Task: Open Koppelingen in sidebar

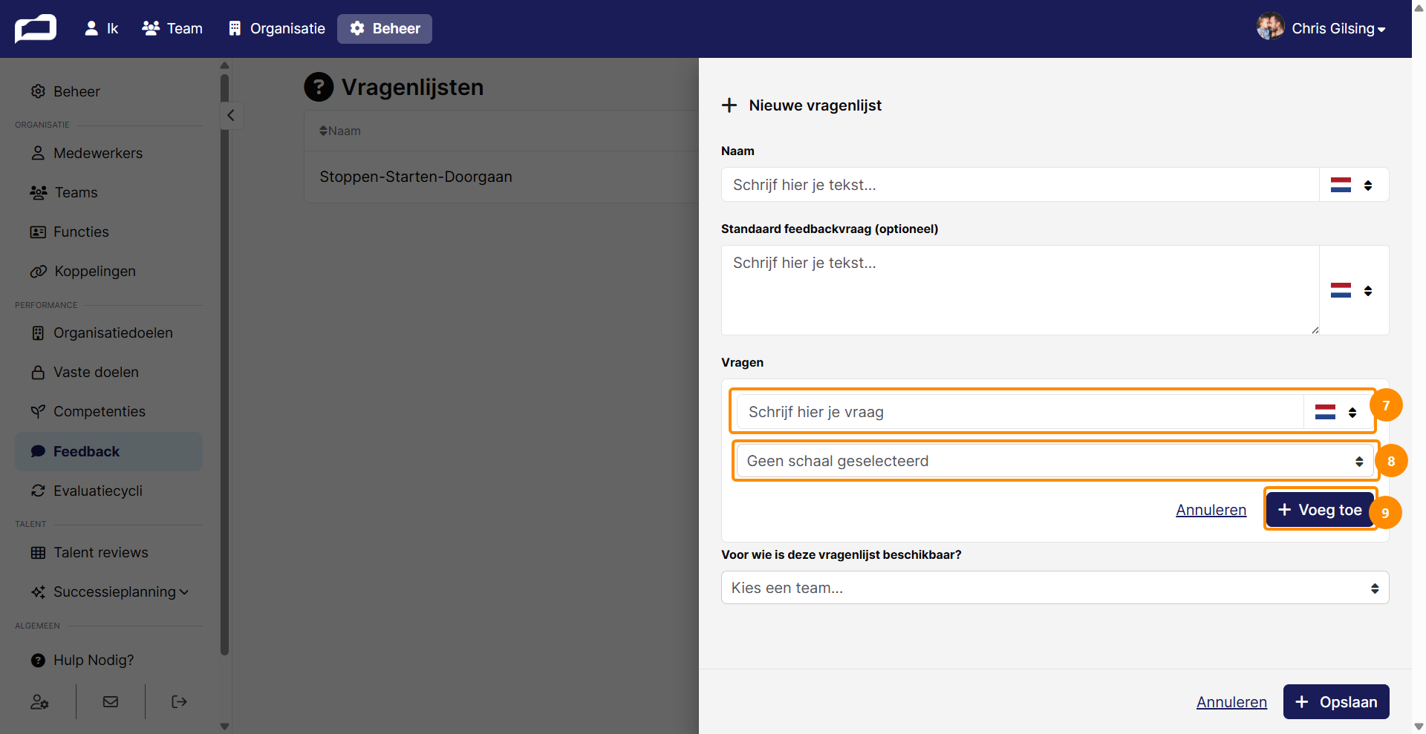Action: (108, 271)
